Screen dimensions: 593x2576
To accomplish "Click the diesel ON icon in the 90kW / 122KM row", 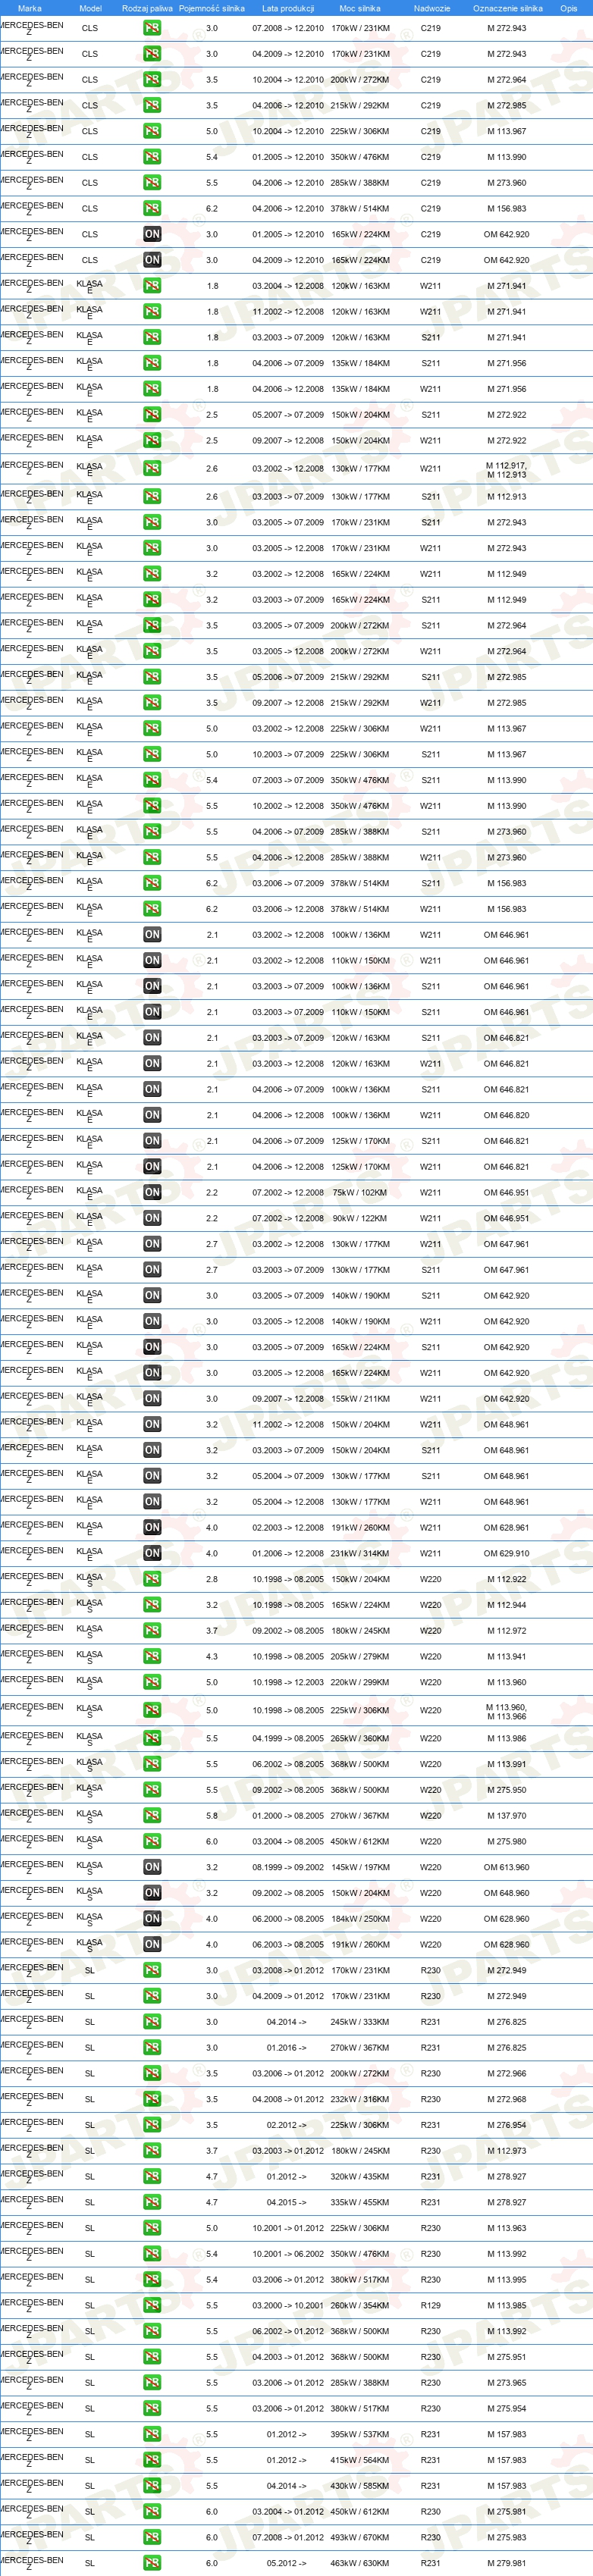I will tap(152, 1218).
